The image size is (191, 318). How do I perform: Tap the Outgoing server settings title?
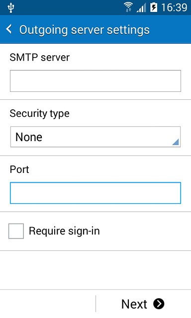[85, 30]
